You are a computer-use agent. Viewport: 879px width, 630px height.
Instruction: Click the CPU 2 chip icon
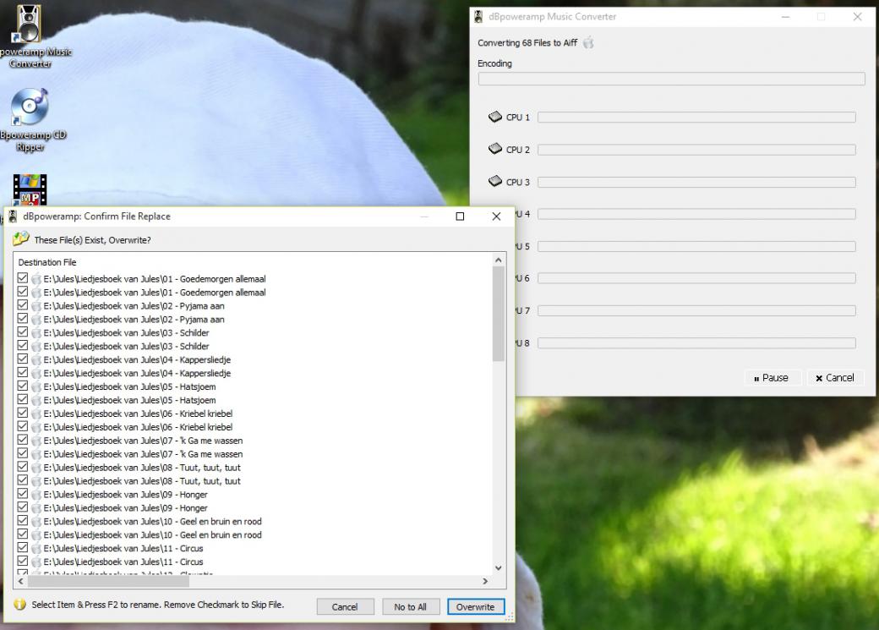coord(495,149)
